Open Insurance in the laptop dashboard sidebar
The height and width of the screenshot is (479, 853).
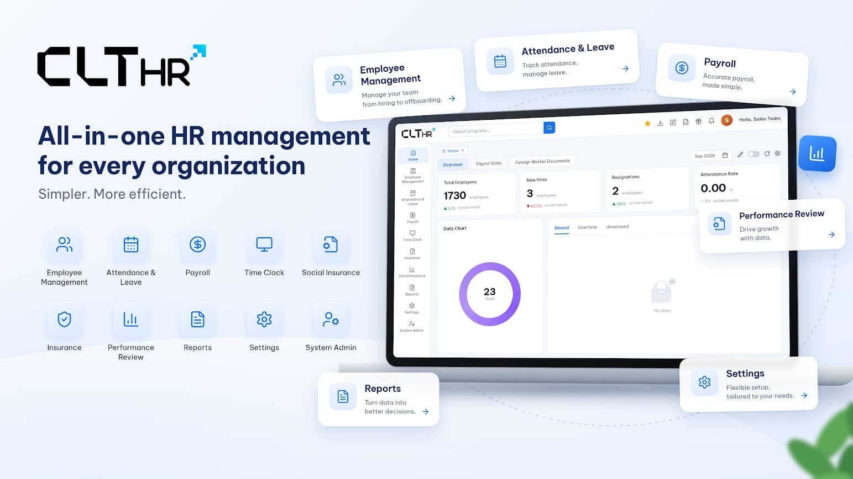point(412,254)
